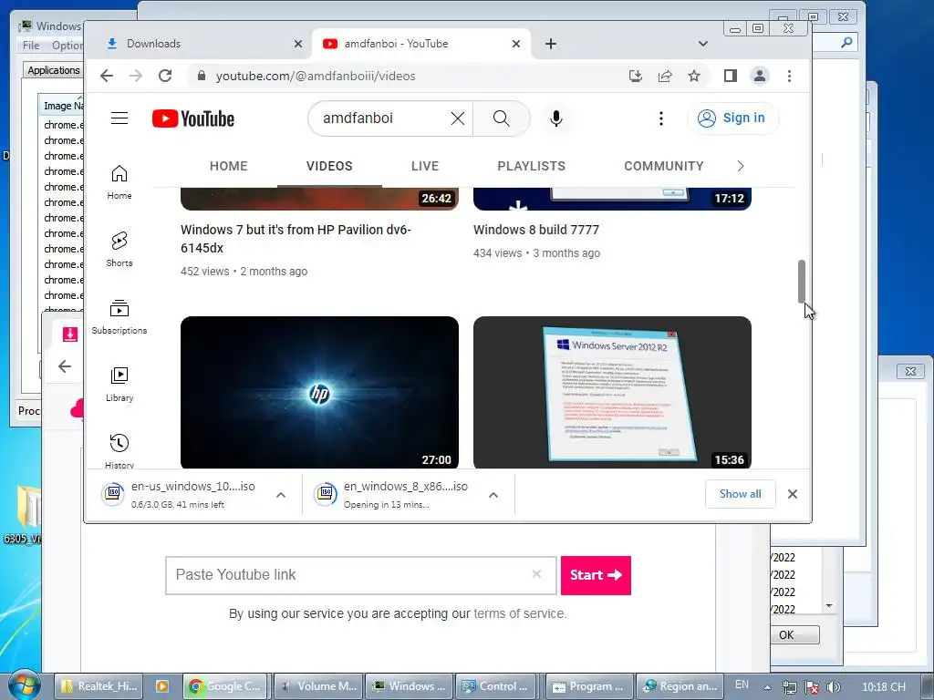Click the speaker volume tray icon
The width and height of the screenshot is (934, 700).
coord(834,687)
